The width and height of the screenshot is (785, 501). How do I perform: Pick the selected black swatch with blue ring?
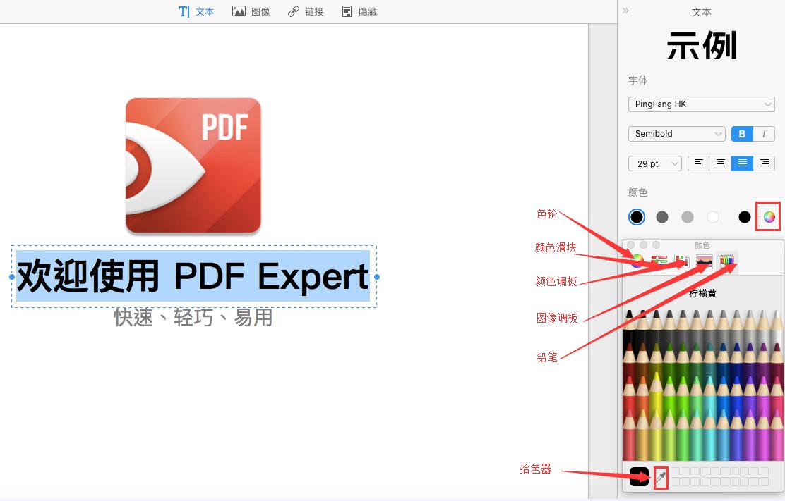pos(637,217)
